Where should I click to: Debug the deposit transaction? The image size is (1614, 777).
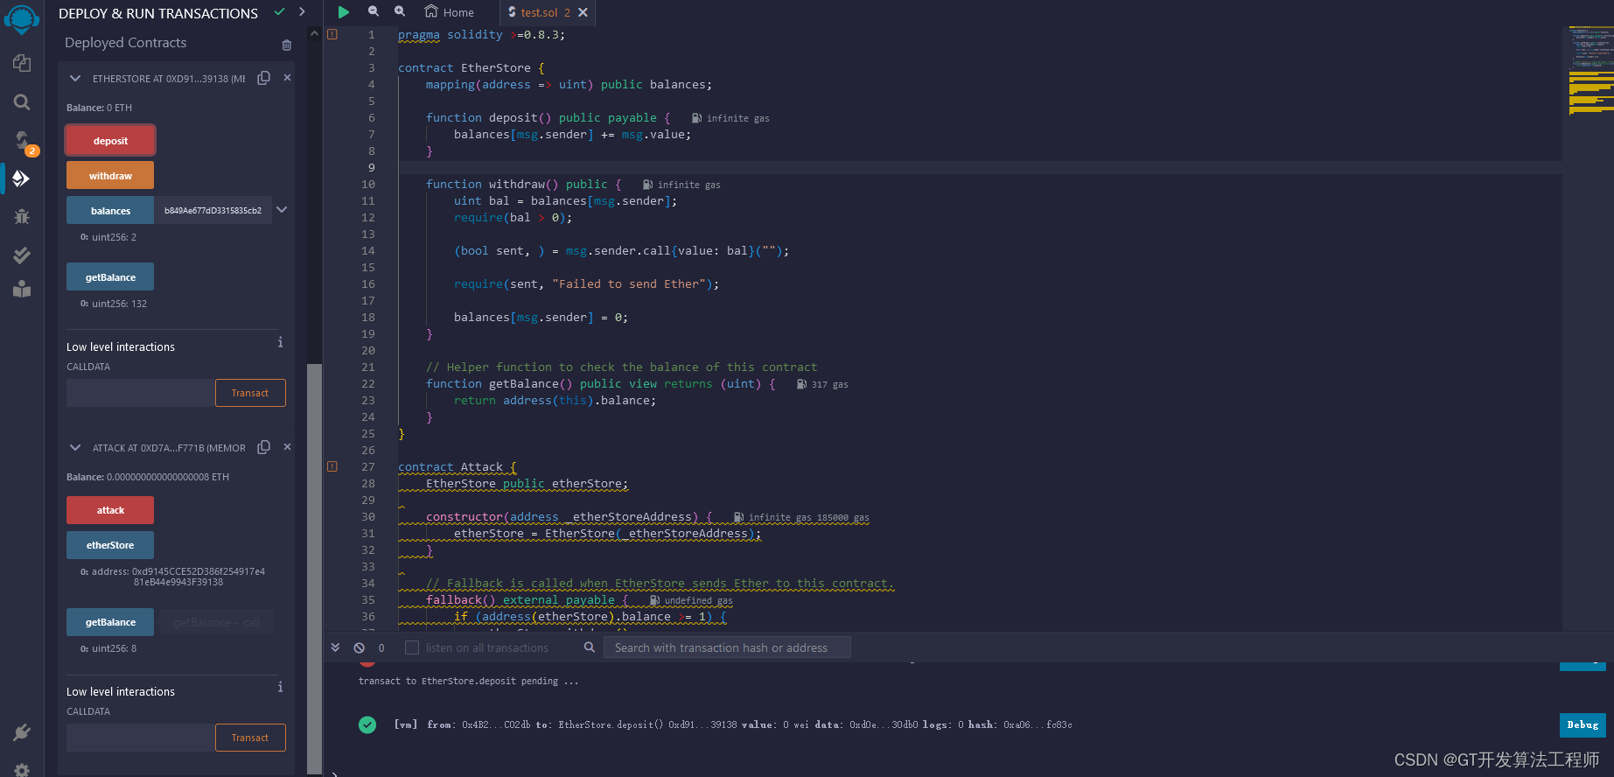pyautogui.click(x=1583, y=724)
